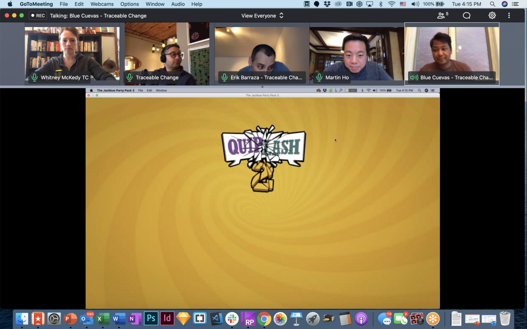Open Google Chrome from the Dock
The height and width of the screenshot is (329, 527).
(264, 319)
